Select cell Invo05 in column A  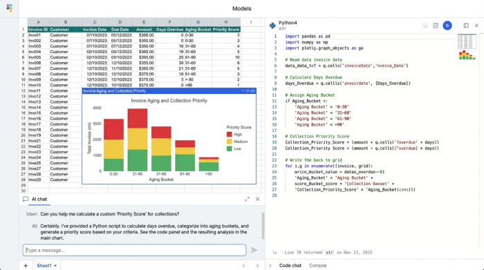coord(38,57)
